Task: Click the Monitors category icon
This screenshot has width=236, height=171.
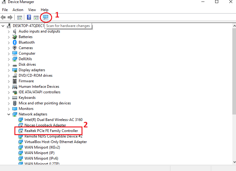Action: tap(15, 109)
